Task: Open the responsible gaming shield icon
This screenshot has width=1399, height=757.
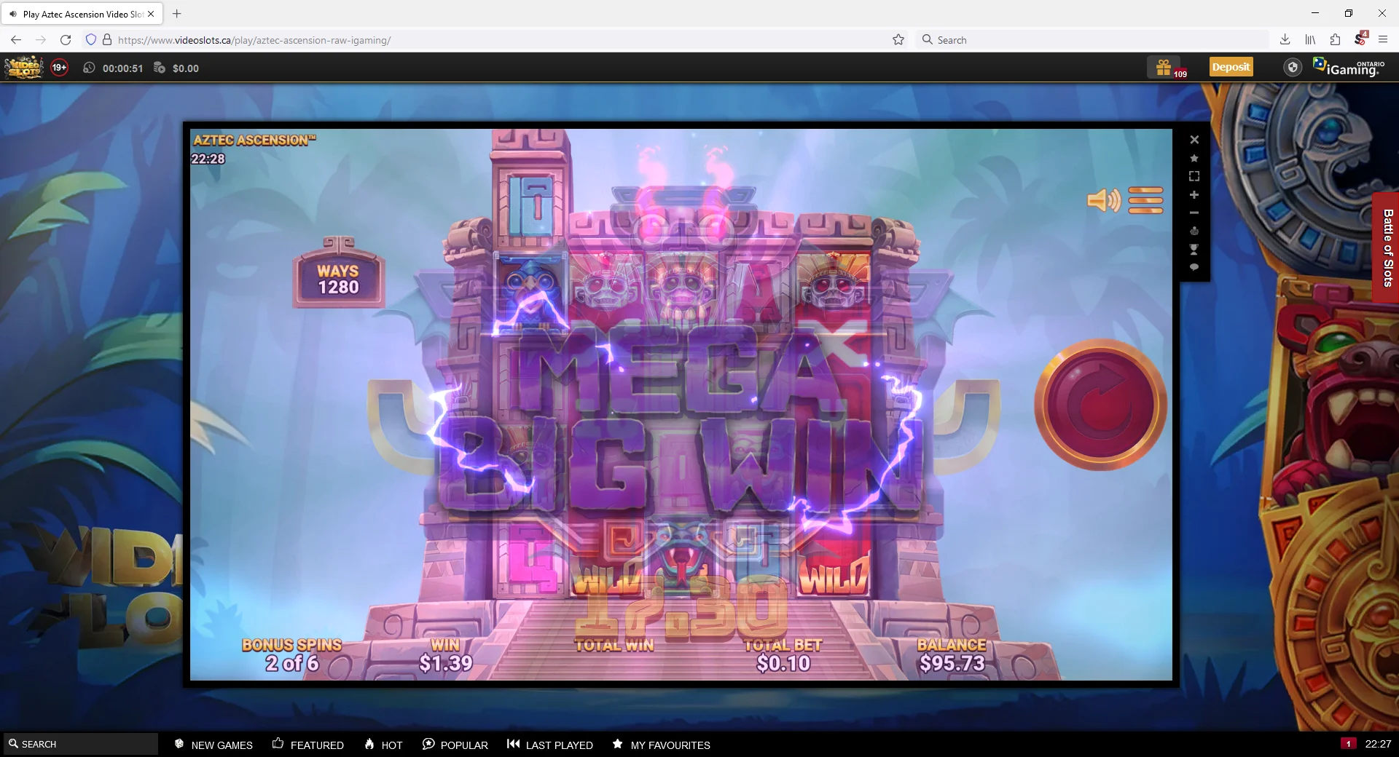Action: click(1293, 68)
